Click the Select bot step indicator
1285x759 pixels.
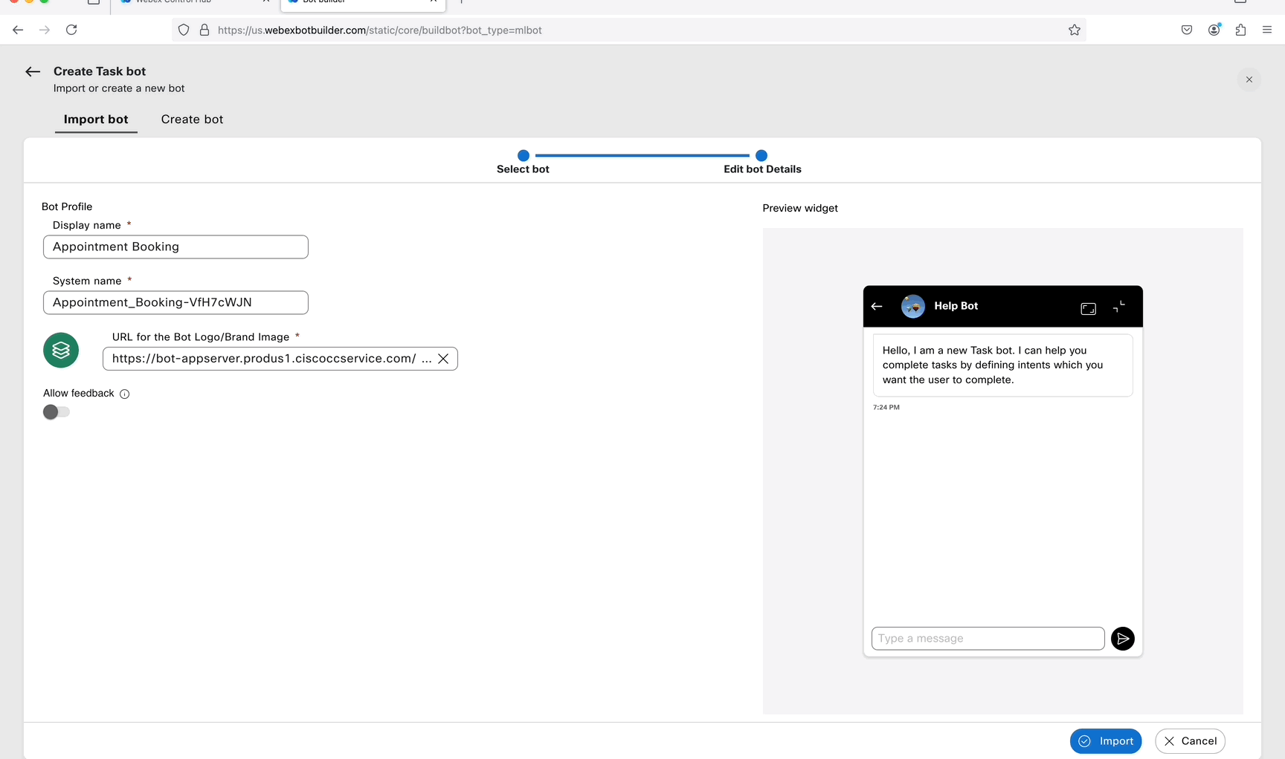[524, 156]
